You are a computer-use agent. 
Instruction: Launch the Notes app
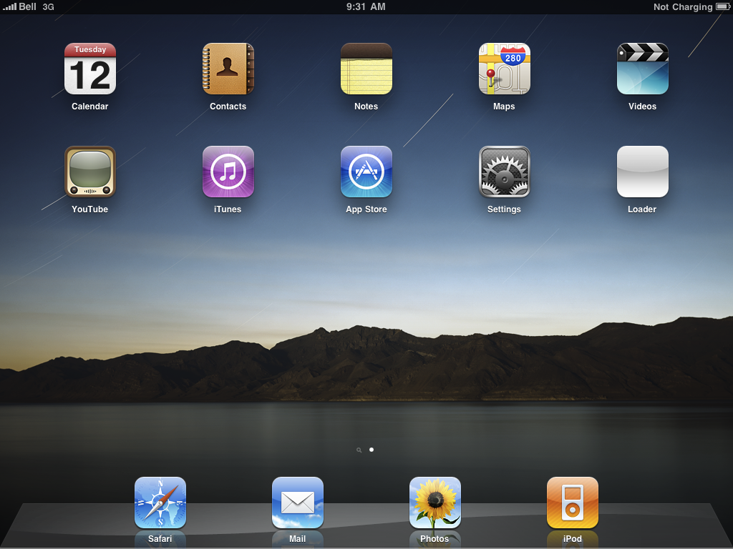point(366,69)
